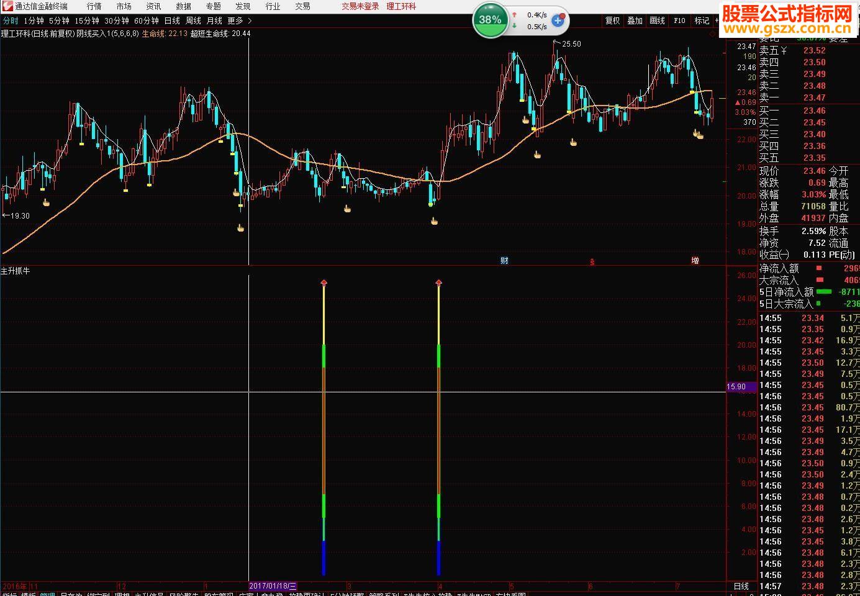Select 周线 period tab

coord(193,20)
